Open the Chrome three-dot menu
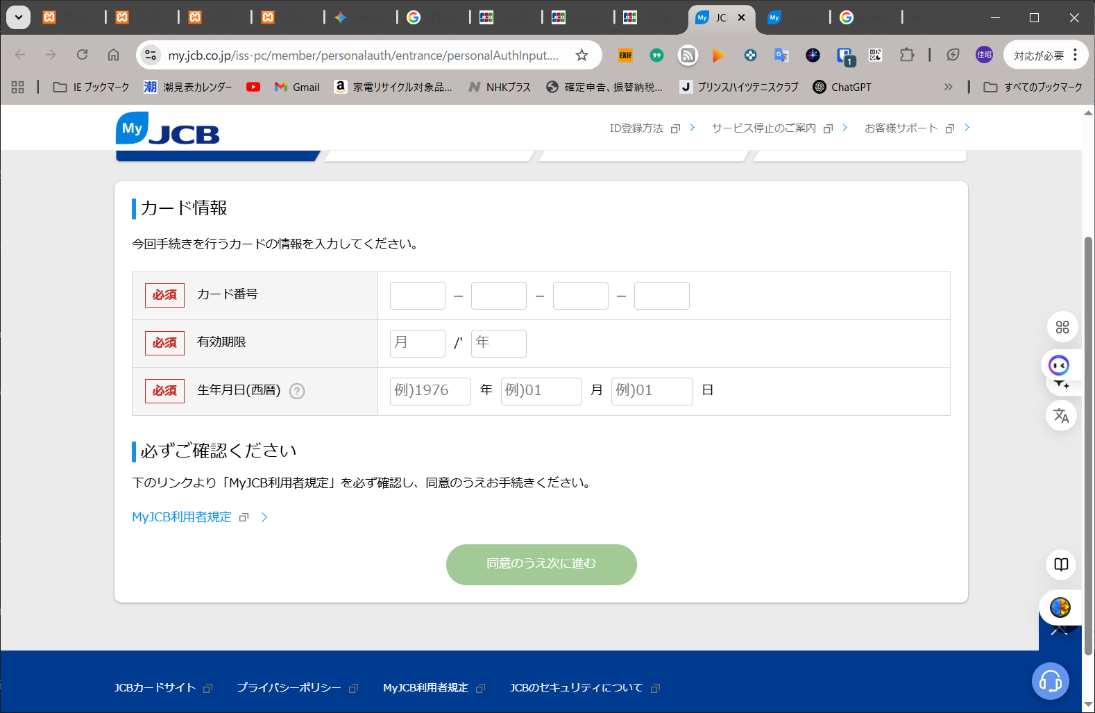The height and width of the screenshot is (713, 1095). [1076, 55]
